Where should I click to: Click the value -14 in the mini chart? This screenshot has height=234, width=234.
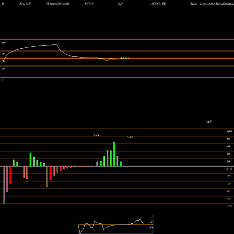point(151,227)
